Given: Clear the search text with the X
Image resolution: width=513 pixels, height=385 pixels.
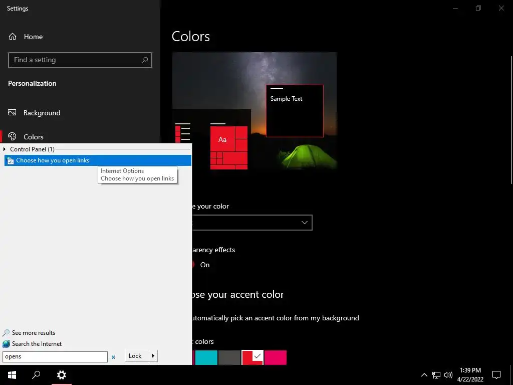Looking at the screenshot, I should 113,357.
